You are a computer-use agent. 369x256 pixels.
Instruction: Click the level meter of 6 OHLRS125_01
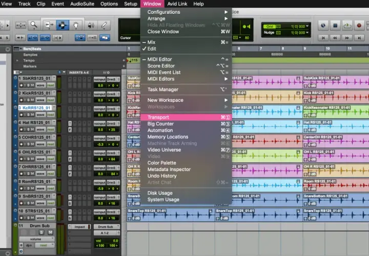pos(59,156)
